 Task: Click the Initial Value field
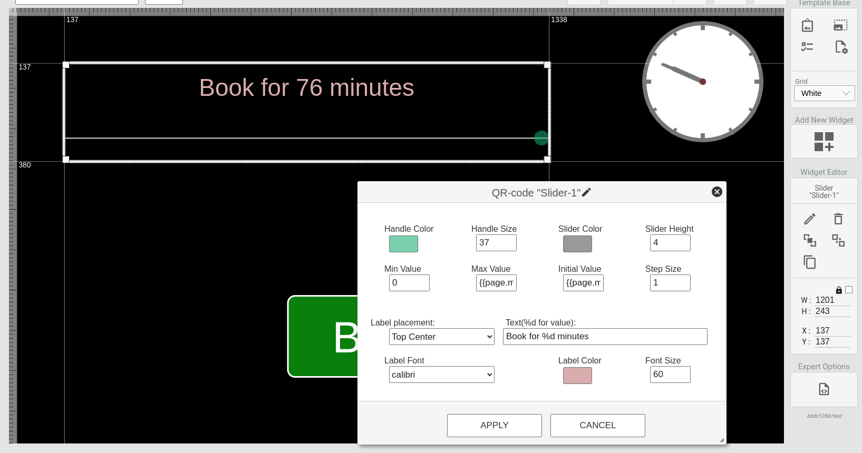[583, 283]
